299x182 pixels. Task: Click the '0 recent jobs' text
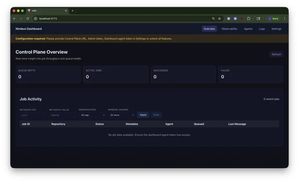271,99
